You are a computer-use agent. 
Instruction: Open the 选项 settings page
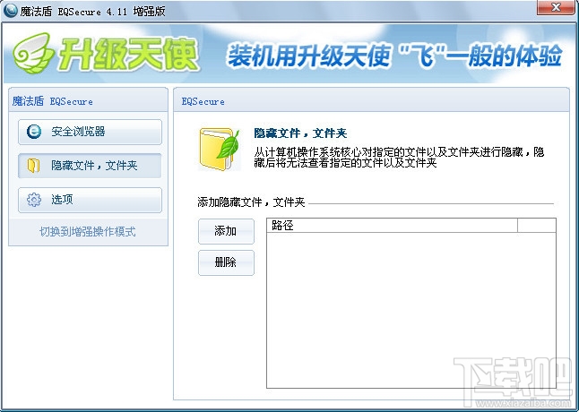(90, 200)
